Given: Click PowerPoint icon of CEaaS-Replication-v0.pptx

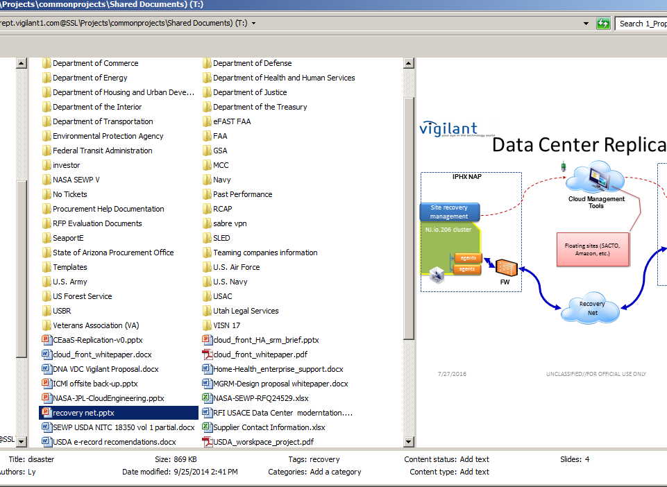Looking at the screenshot, I should (47, 340).
